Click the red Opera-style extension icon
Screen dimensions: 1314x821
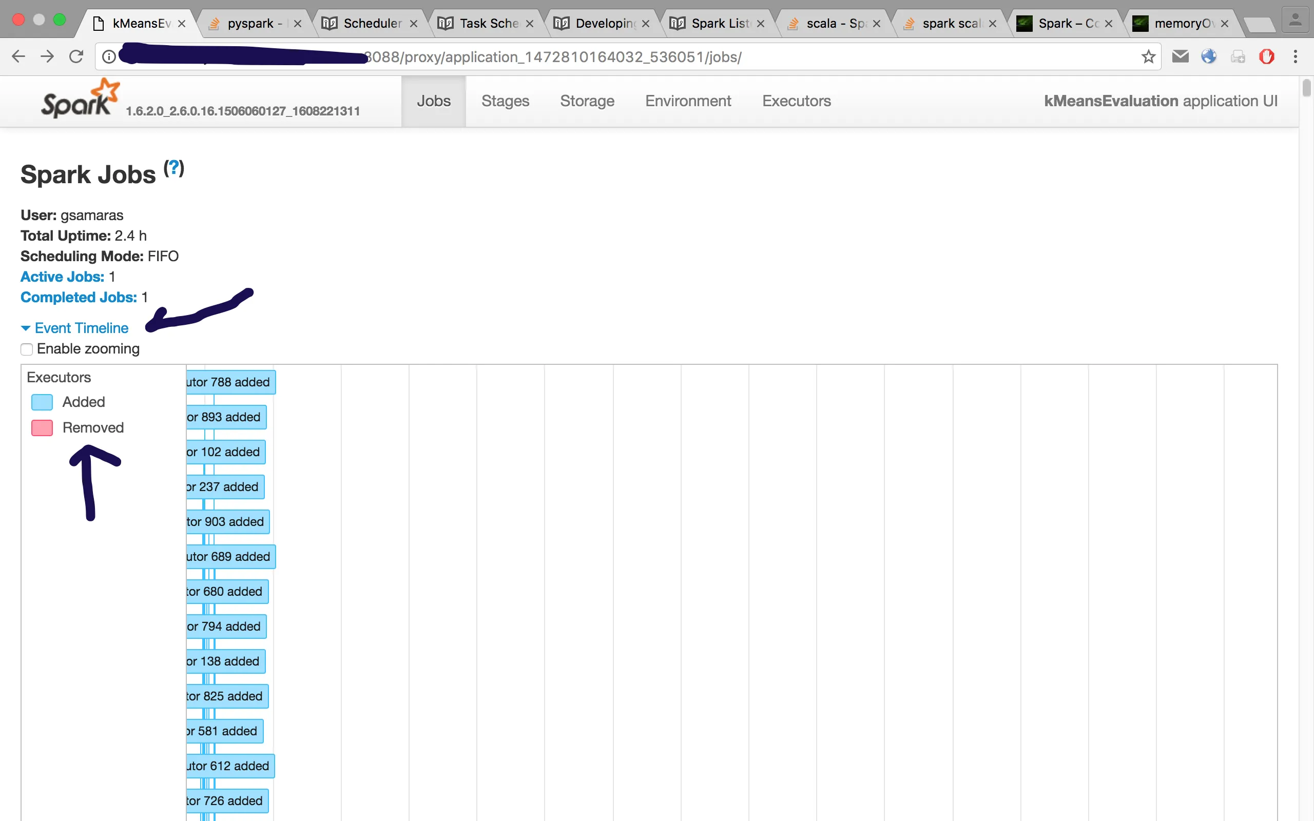(1266, 56)
